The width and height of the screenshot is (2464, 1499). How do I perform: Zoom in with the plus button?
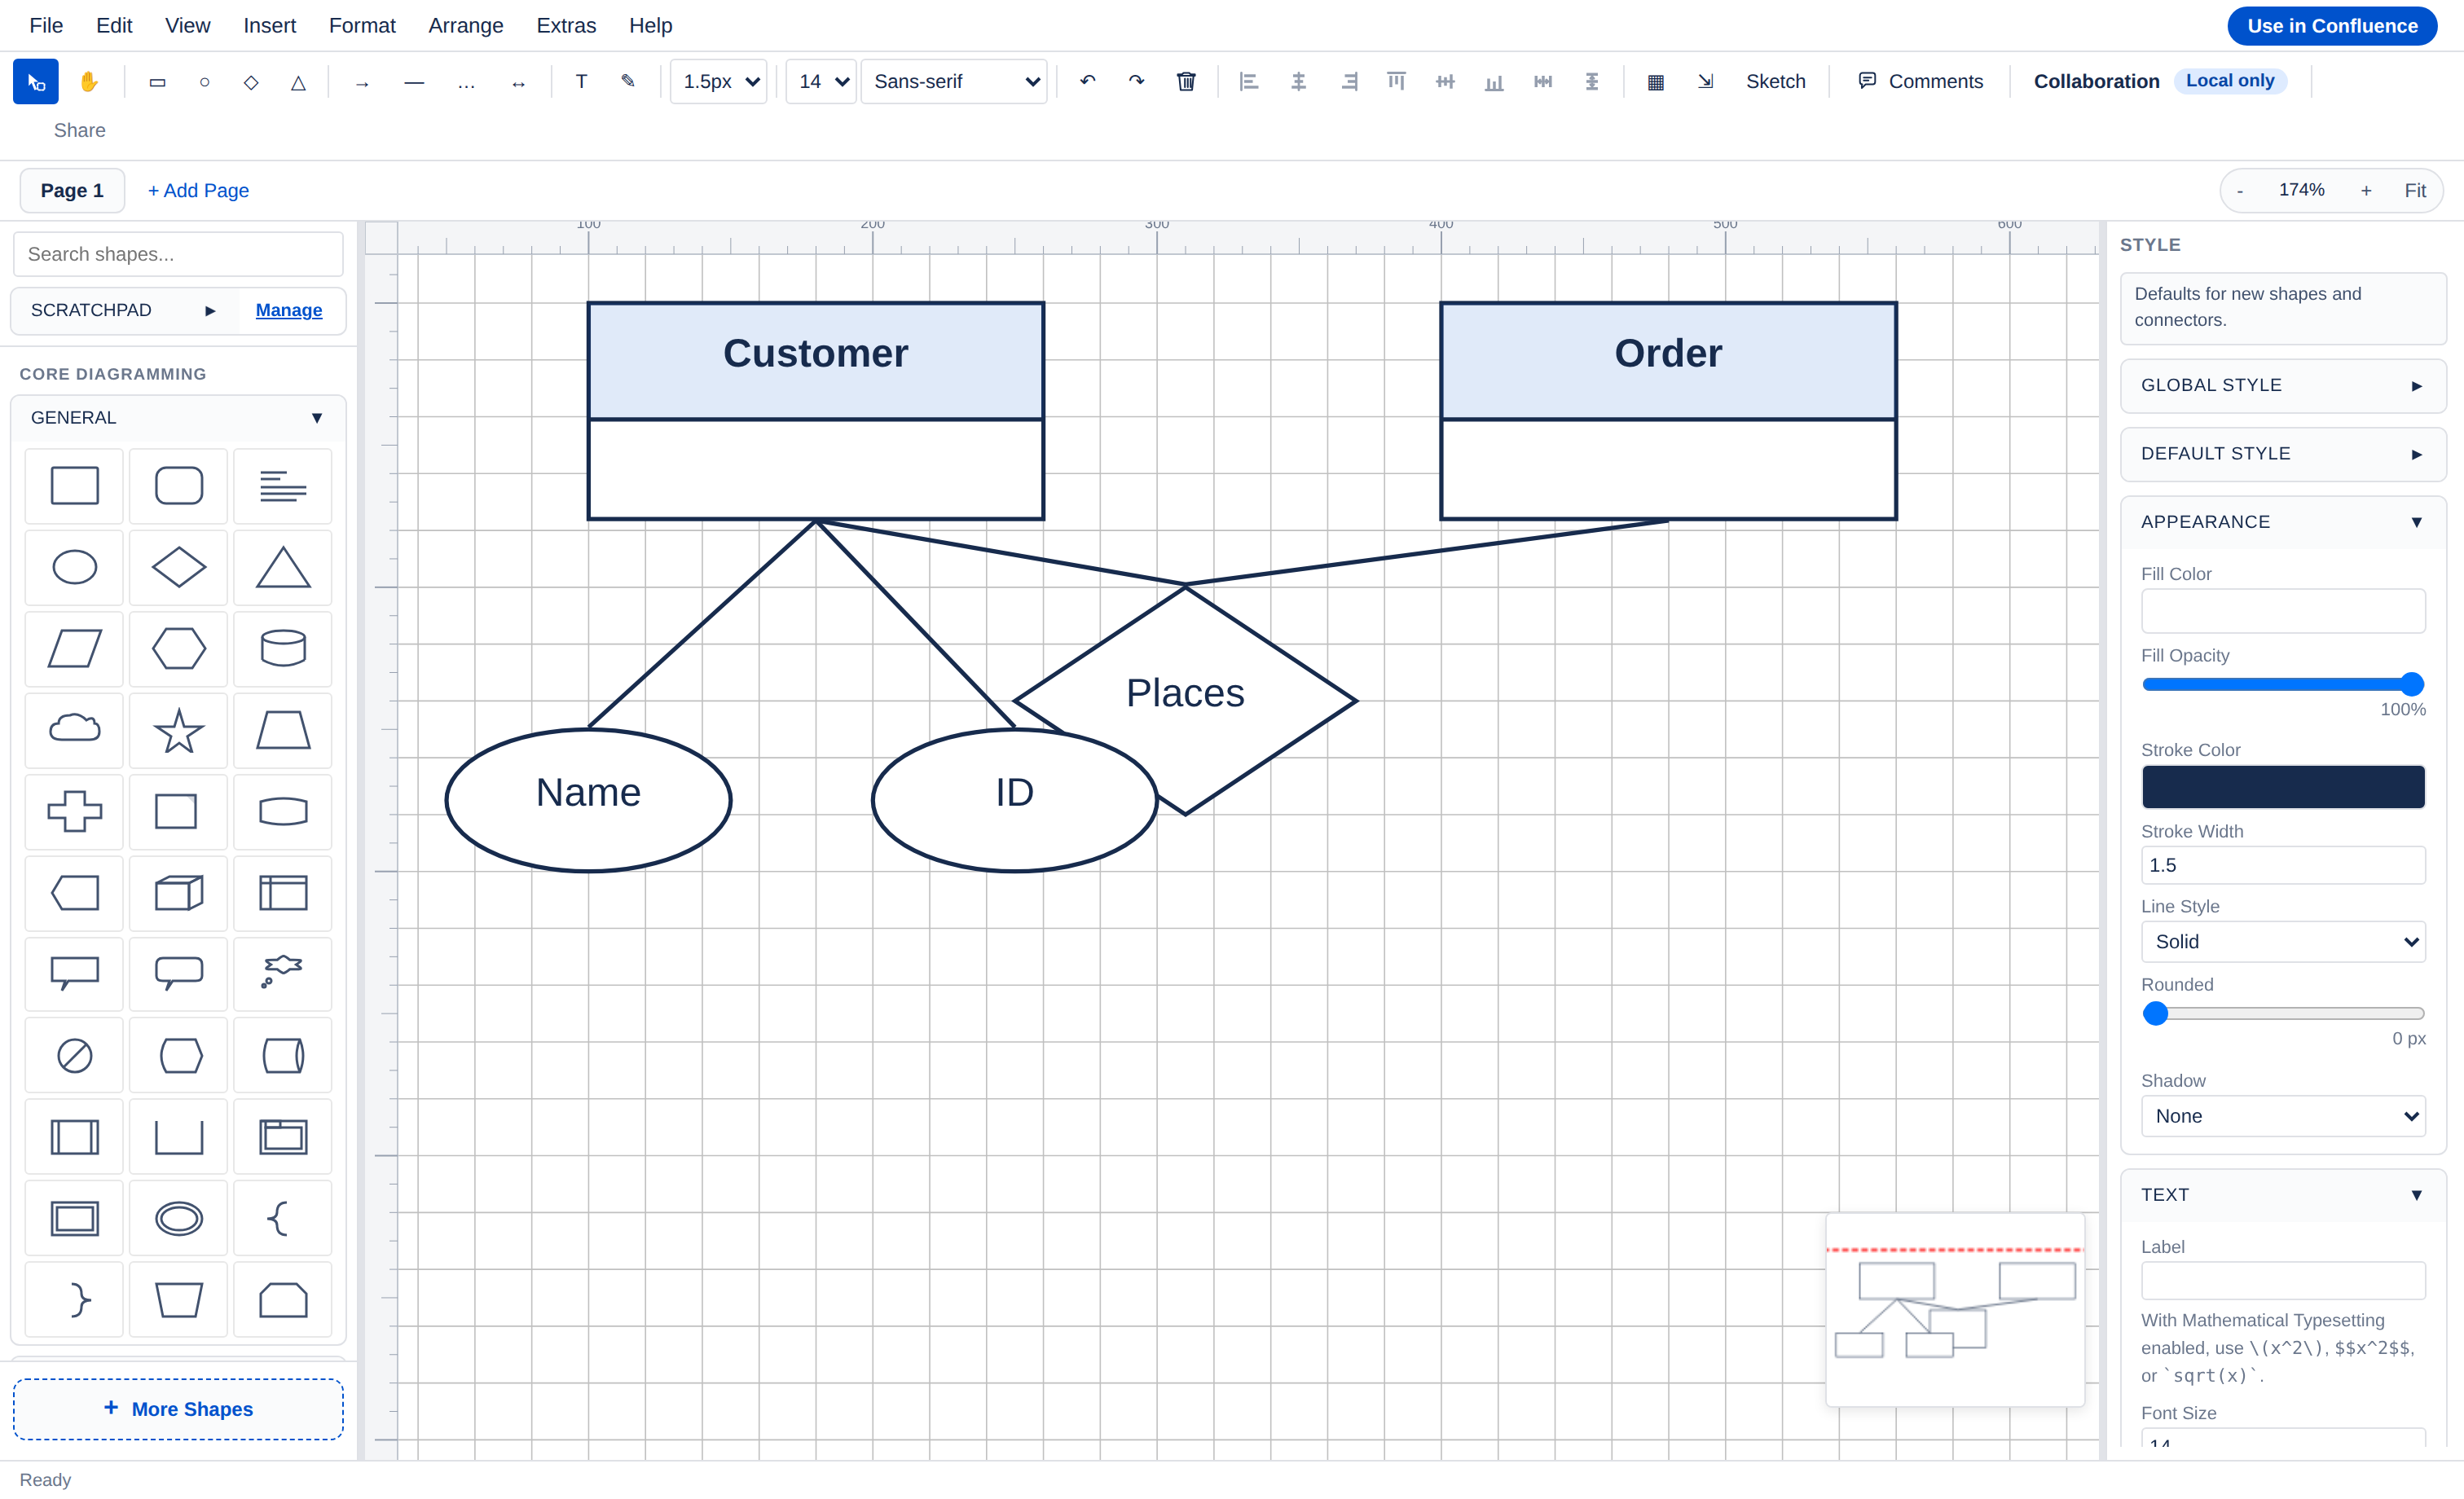(x=2365, y=190)
